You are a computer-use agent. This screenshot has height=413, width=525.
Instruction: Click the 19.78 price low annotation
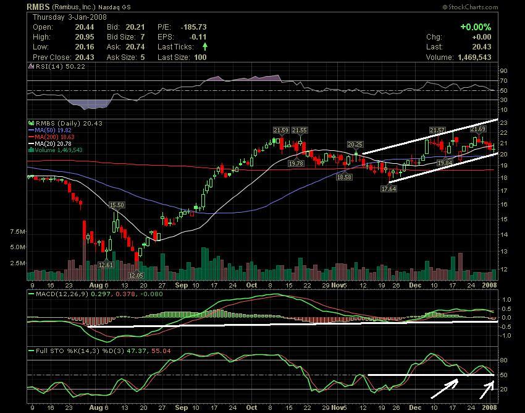(296, 163)
